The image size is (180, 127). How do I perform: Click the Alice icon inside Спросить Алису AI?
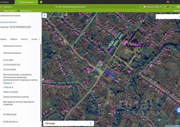tap(145, 7)
